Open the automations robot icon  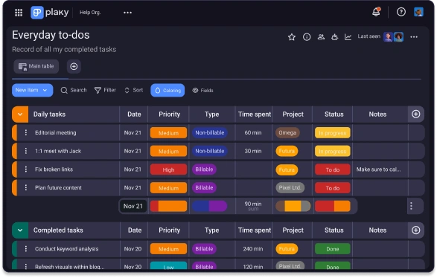click(335, 36)
